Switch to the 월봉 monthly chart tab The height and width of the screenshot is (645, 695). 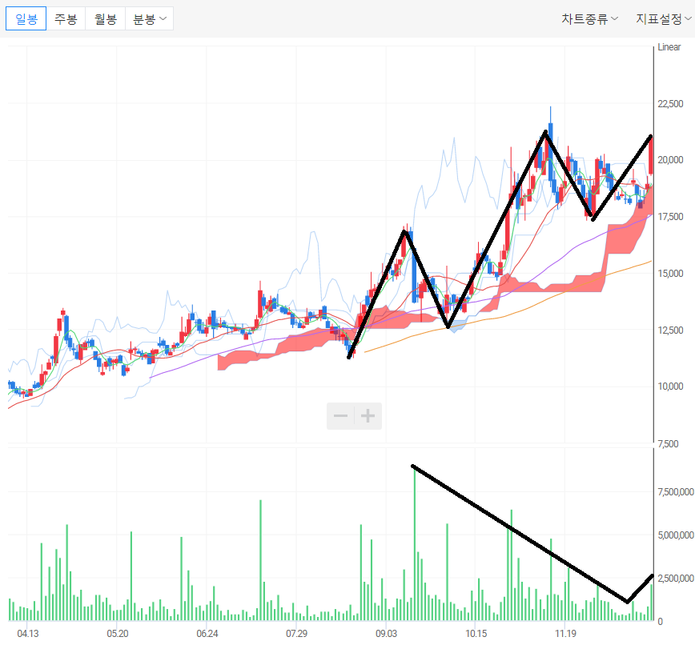106,18
